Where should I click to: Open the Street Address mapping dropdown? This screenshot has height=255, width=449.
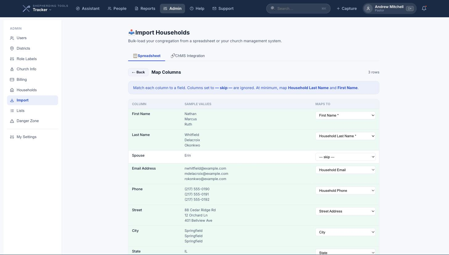(x=345, y=211)
